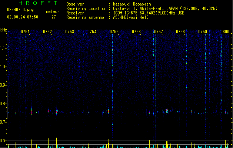
Task: Click the 'Receiving Location' label
Action: (86, 9)
